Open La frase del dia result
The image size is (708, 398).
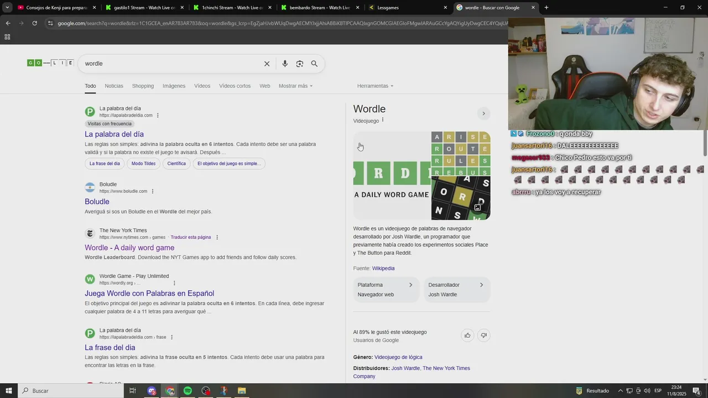[110, 348]
